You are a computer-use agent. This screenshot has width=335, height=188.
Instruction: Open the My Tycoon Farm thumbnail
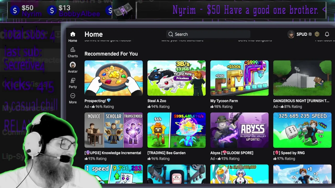click(x=239, y=78)
